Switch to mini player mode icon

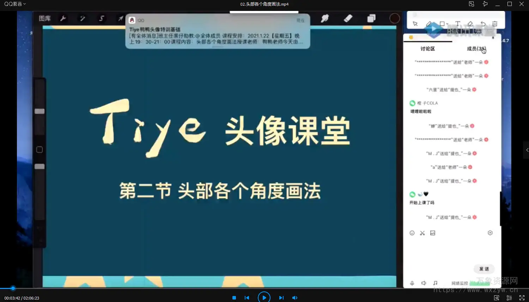click(472, 4)
